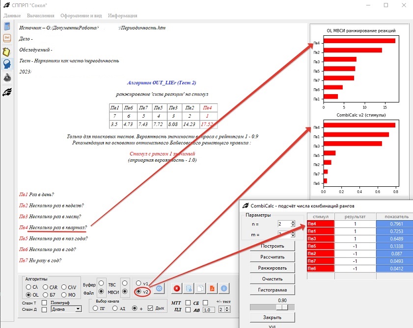This screenshot has width=413, height=328.
Task: Click the АВ value field showing 1.0
Action: coord(208,310)
